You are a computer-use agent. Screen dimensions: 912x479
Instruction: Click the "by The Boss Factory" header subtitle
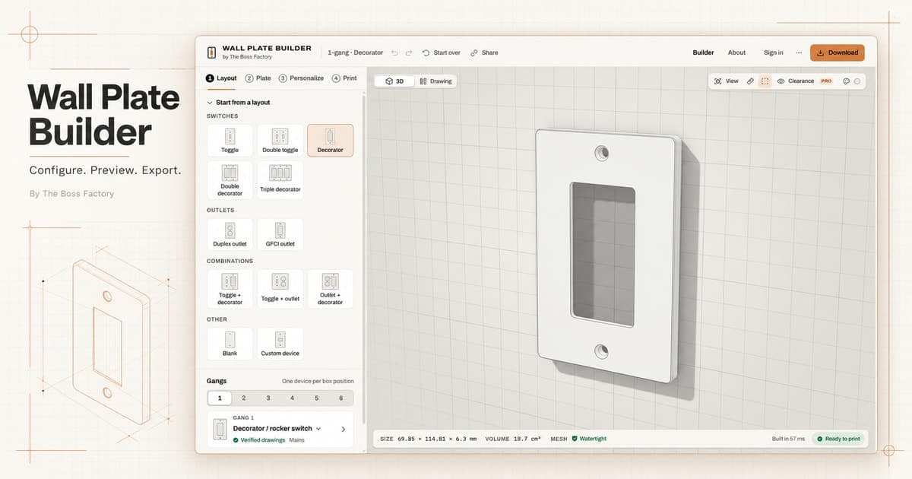point(247,57)
